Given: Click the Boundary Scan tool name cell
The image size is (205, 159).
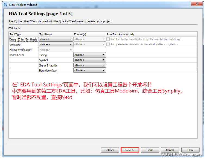Looking at the screenshot, I should coord(56,71).
